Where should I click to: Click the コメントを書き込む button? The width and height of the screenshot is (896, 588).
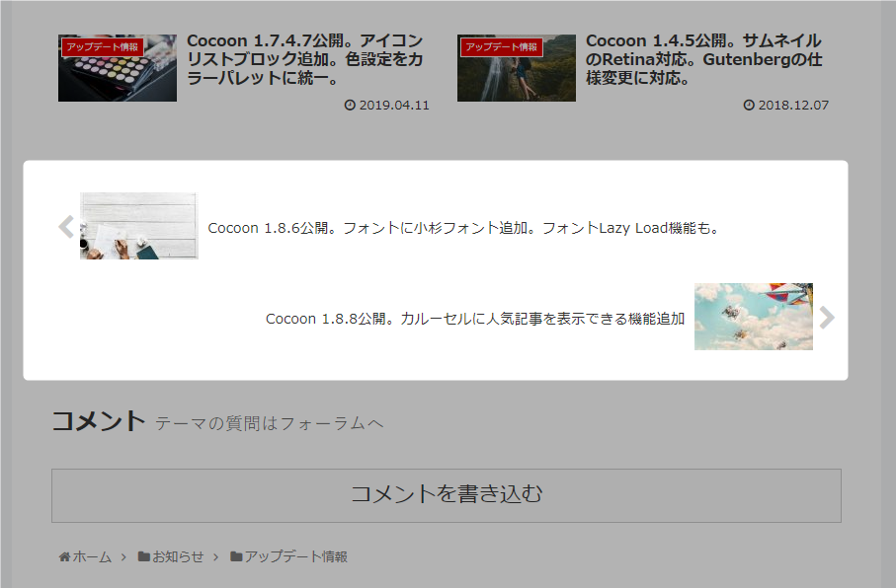point(447,495)
